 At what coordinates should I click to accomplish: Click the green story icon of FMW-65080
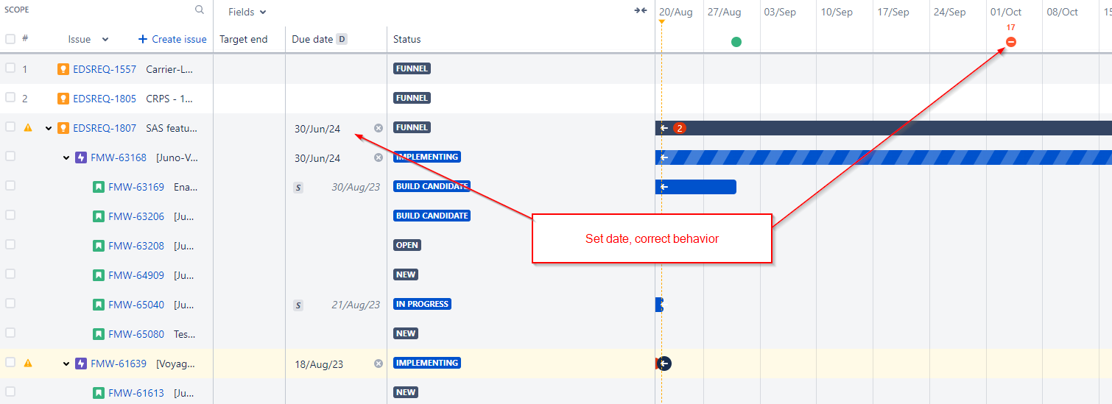99,334
